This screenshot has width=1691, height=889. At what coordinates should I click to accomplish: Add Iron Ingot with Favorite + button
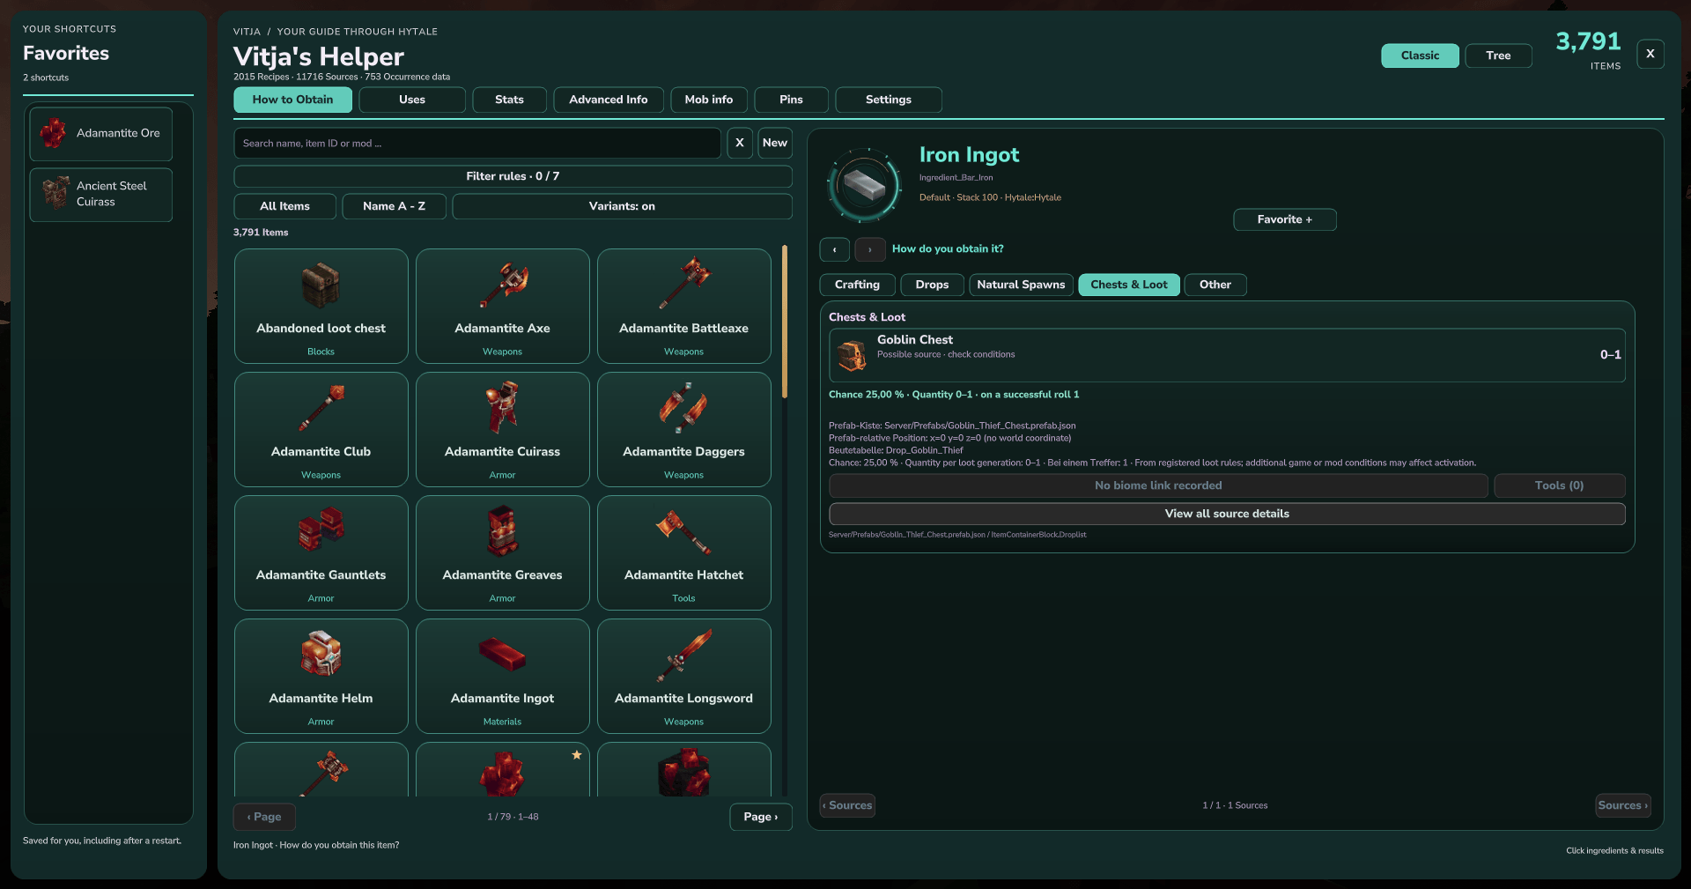(x=1284, y=219)
